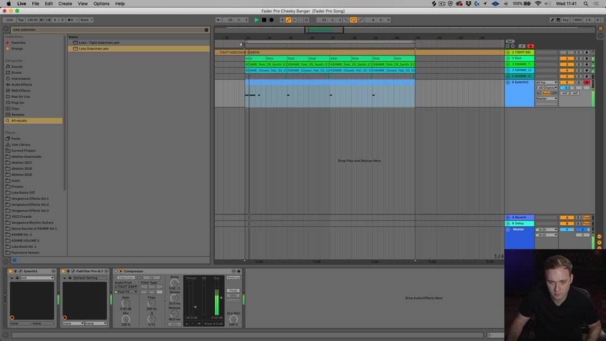Enable the Key Map Mode switch

coord(566,20)
